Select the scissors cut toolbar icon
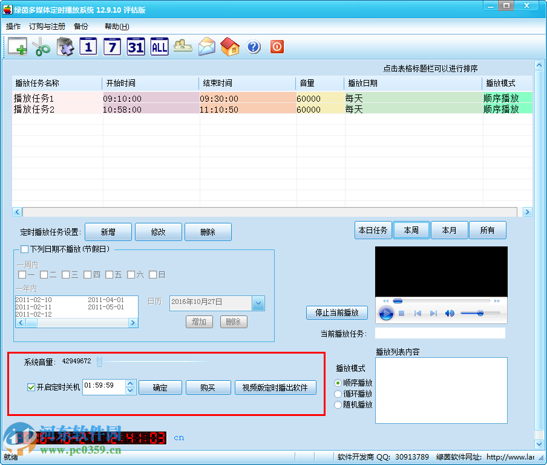 (x=41, y=47)
